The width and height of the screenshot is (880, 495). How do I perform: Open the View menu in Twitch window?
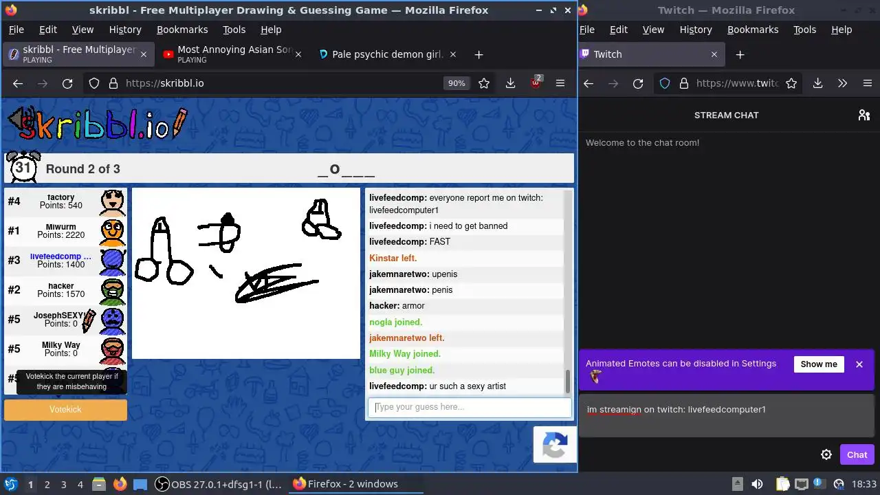coord(653,30)
